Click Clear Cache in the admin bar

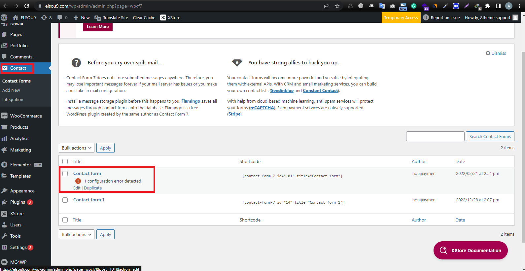[144, 17]
